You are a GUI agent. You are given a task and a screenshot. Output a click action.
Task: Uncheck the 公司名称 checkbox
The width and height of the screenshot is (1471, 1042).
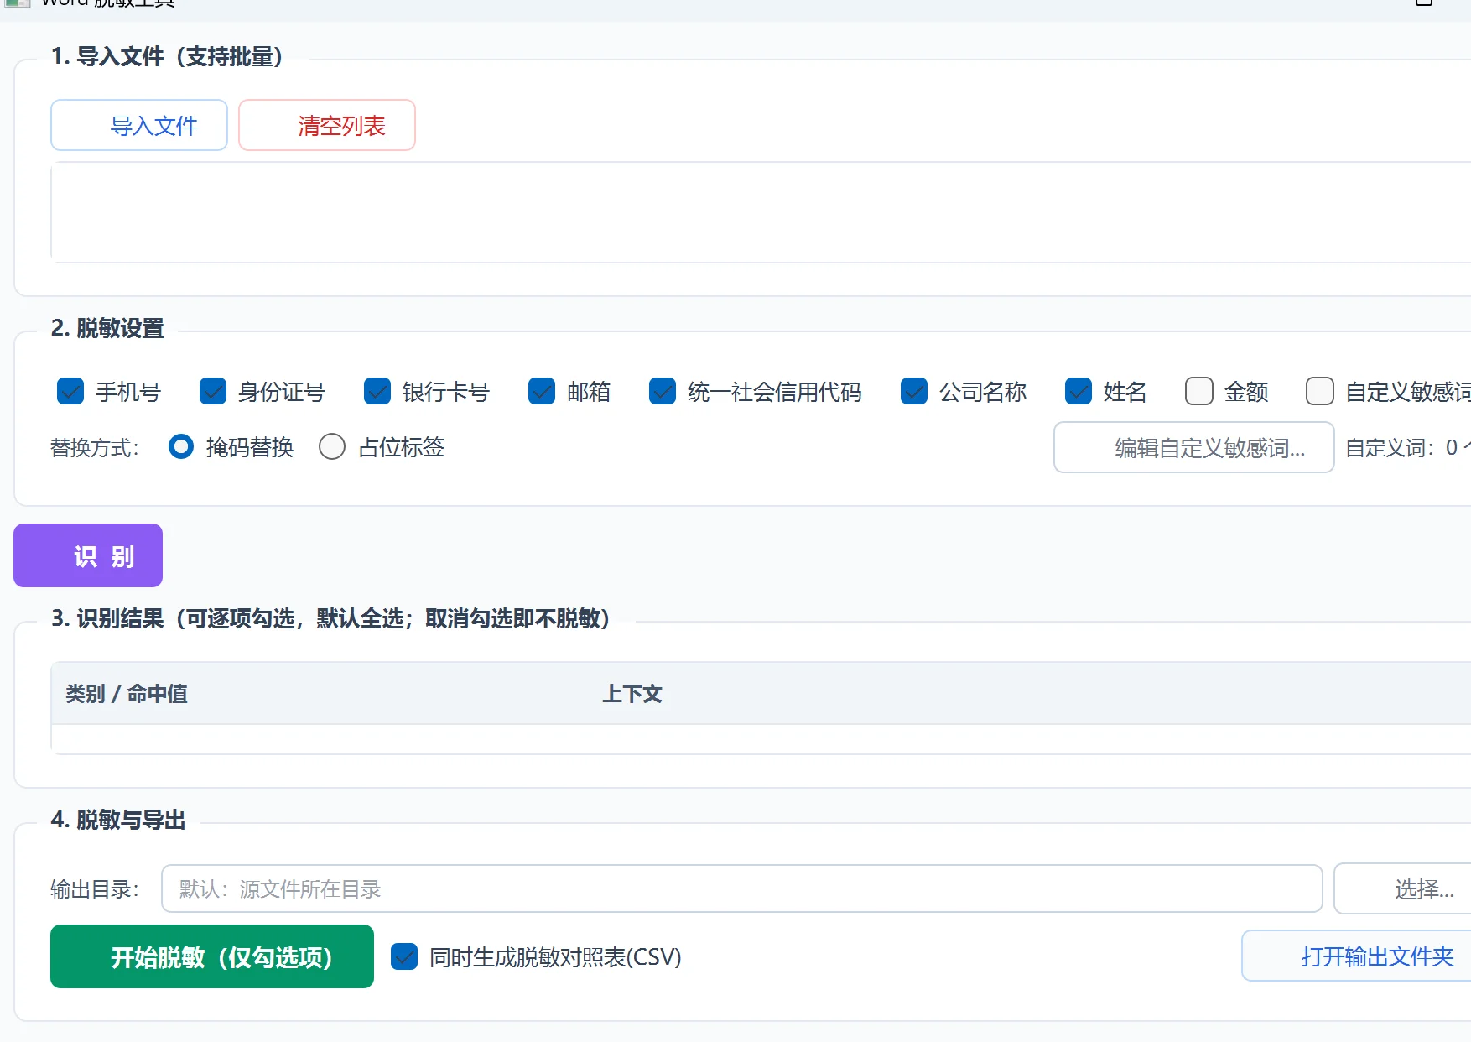pyautogui.click(x=914, y=391)
